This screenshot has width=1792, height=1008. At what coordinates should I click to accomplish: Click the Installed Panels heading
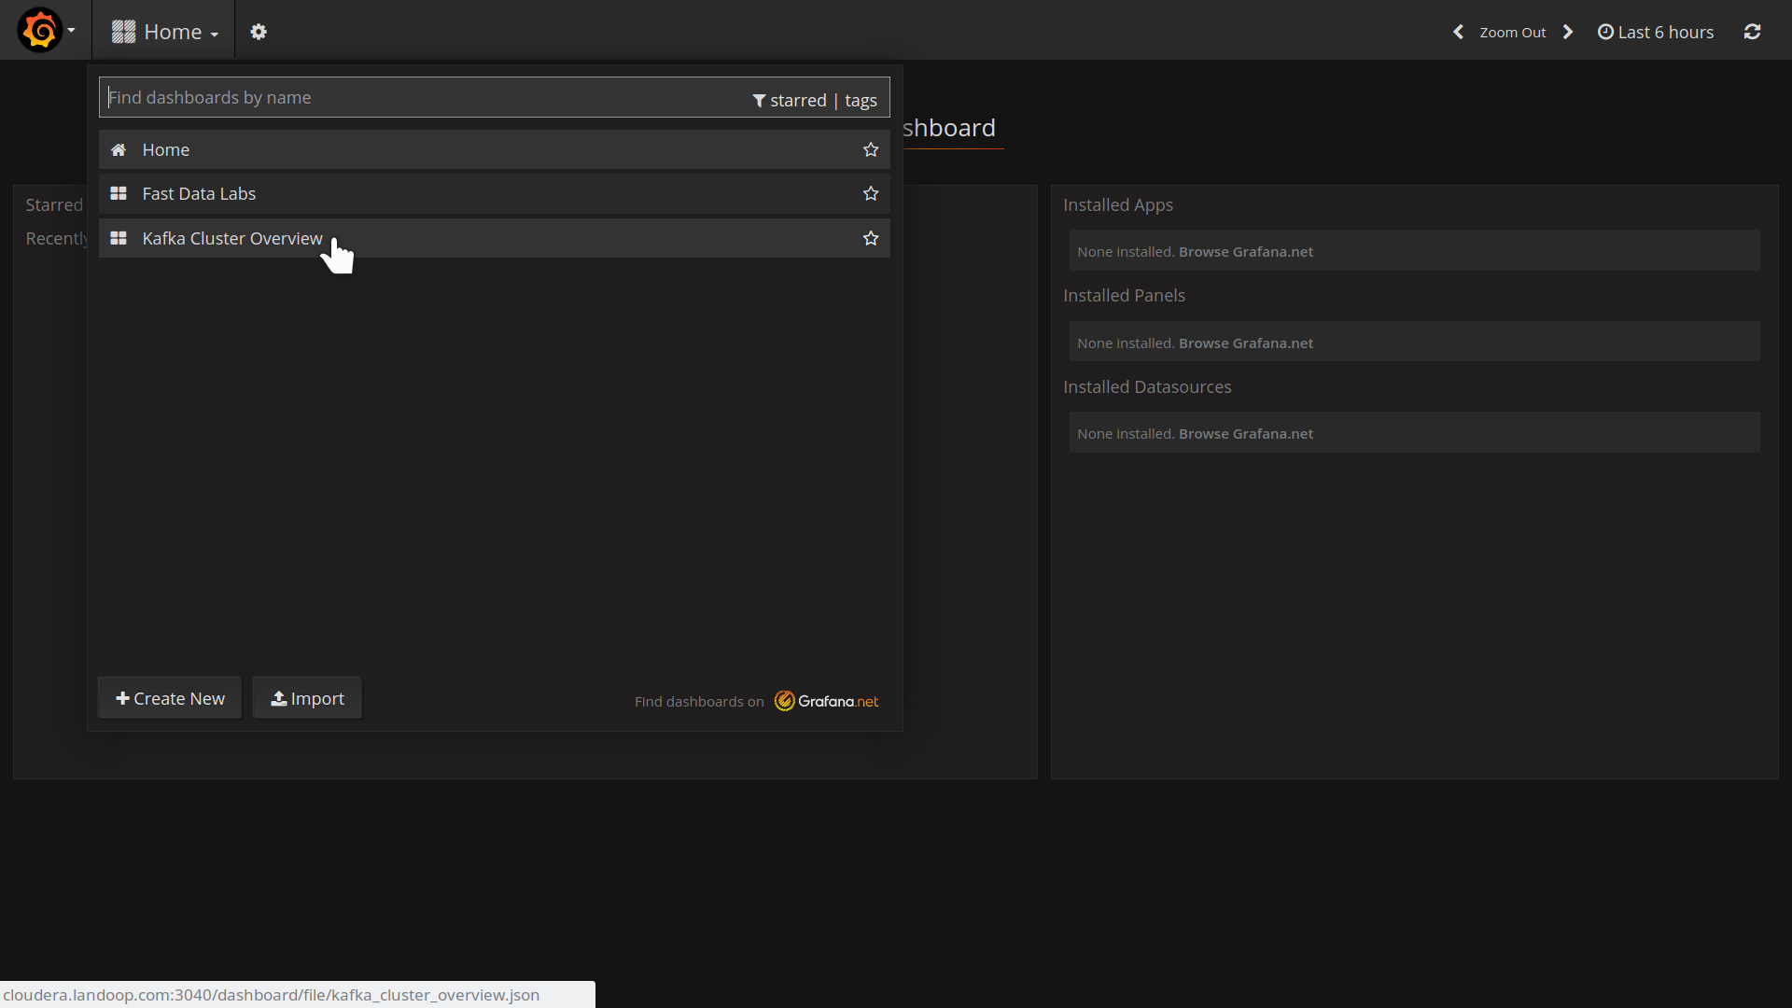pos(1124,296)
